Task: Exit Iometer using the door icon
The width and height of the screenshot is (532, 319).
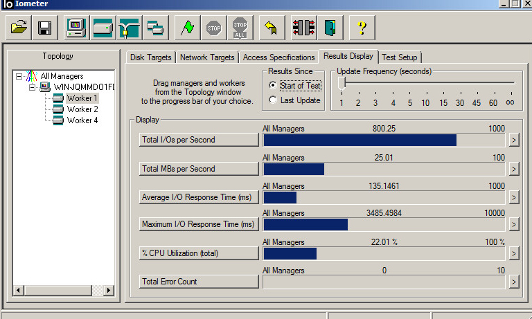Action: coord(330,28)
